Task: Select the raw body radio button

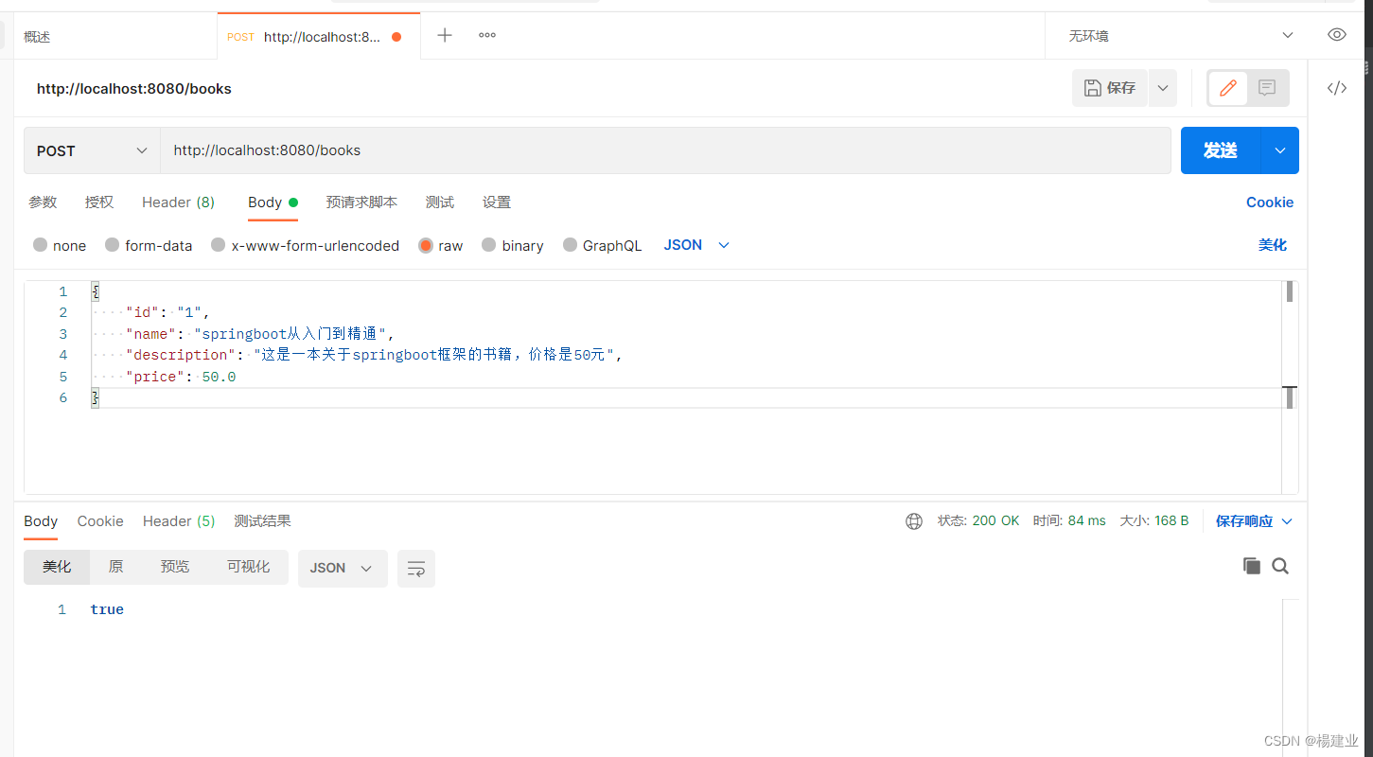Action: point(427,245)
